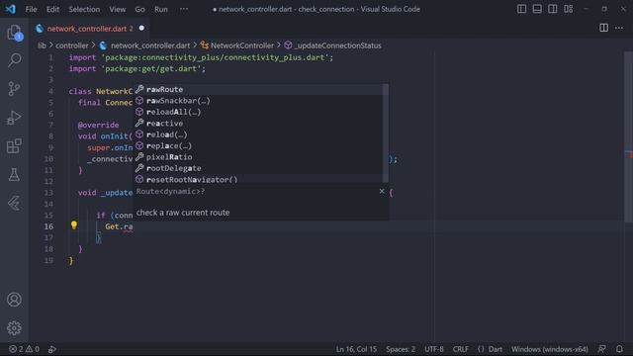Open errors and warnings status item
Screen dimensions: 633x356
[24, 349]
